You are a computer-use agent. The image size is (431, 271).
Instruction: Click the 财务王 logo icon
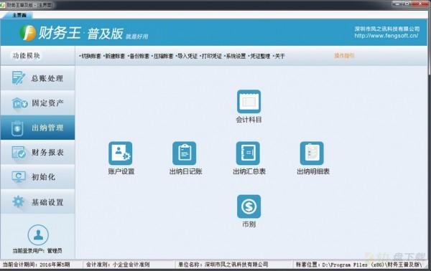(28, 33)
